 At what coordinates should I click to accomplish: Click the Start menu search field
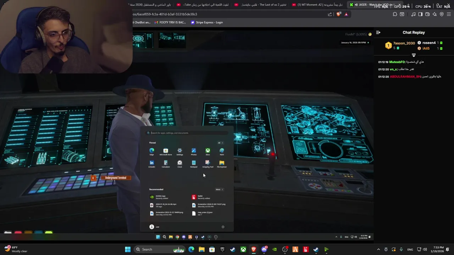click(x=187, y=133)
